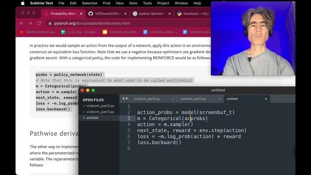Open the Edit menu

click(x=73, y=3)
